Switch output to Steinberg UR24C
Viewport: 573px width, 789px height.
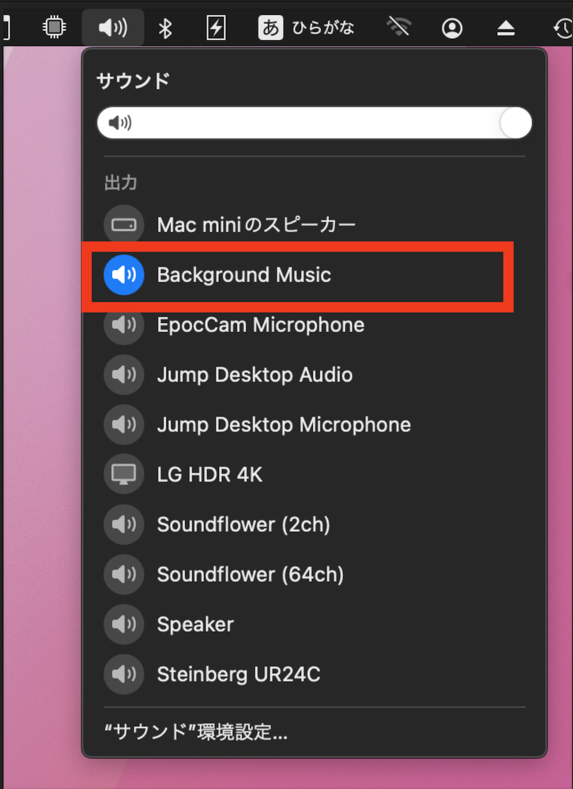pos(238,674)
